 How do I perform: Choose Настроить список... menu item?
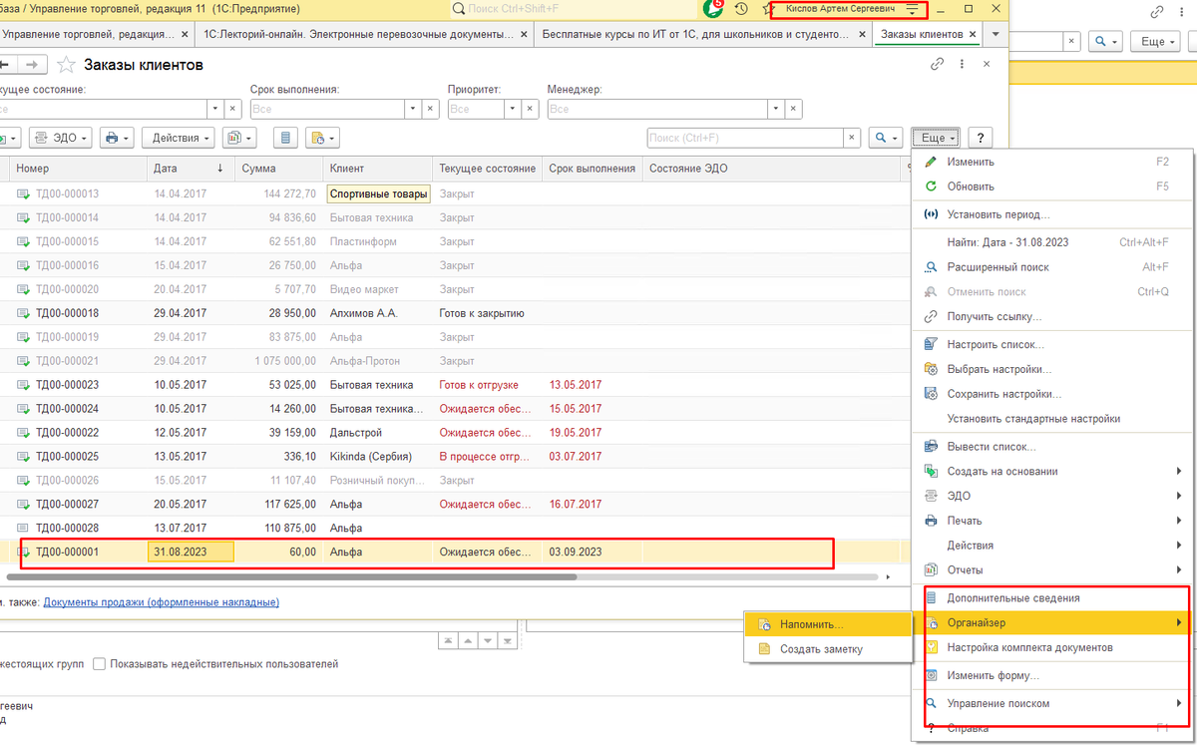pyautogui.click(x=1053, y=344)
